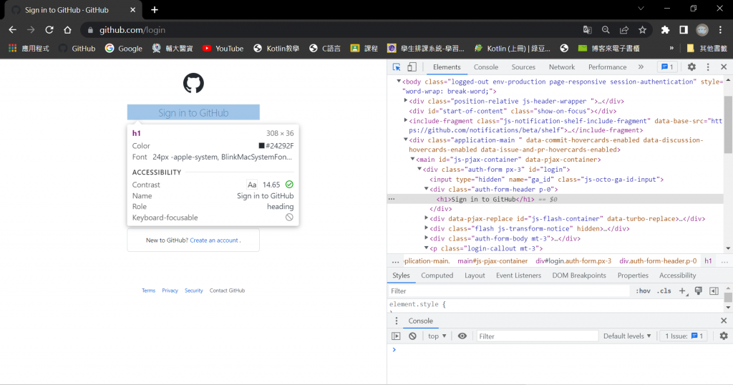Viewport: 733px width, 385px height.
Task: Expand the auth-form-body div
Action: (x=427, y=238)
